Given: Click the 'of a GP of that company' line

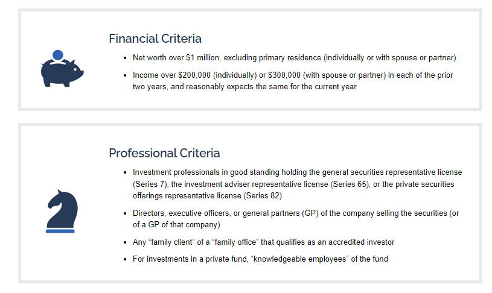Looking at the screenshot, I should (176, 225).
